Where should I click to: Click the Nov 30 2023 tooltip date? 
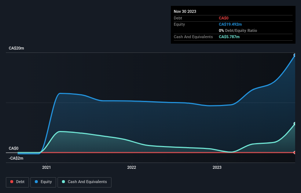click(185, 11)
